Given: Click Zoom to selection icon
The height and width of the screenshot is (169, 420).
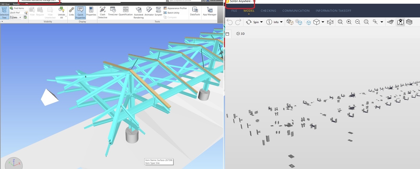Looking at the screenshot, I should (366, 22).
